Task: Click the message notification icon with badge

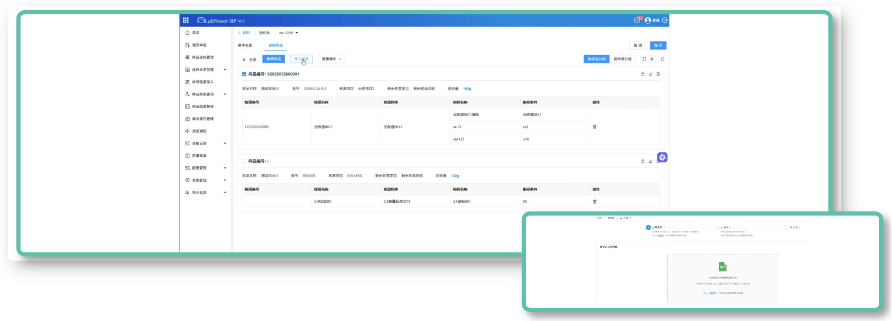Action: [x=638, y=20]
